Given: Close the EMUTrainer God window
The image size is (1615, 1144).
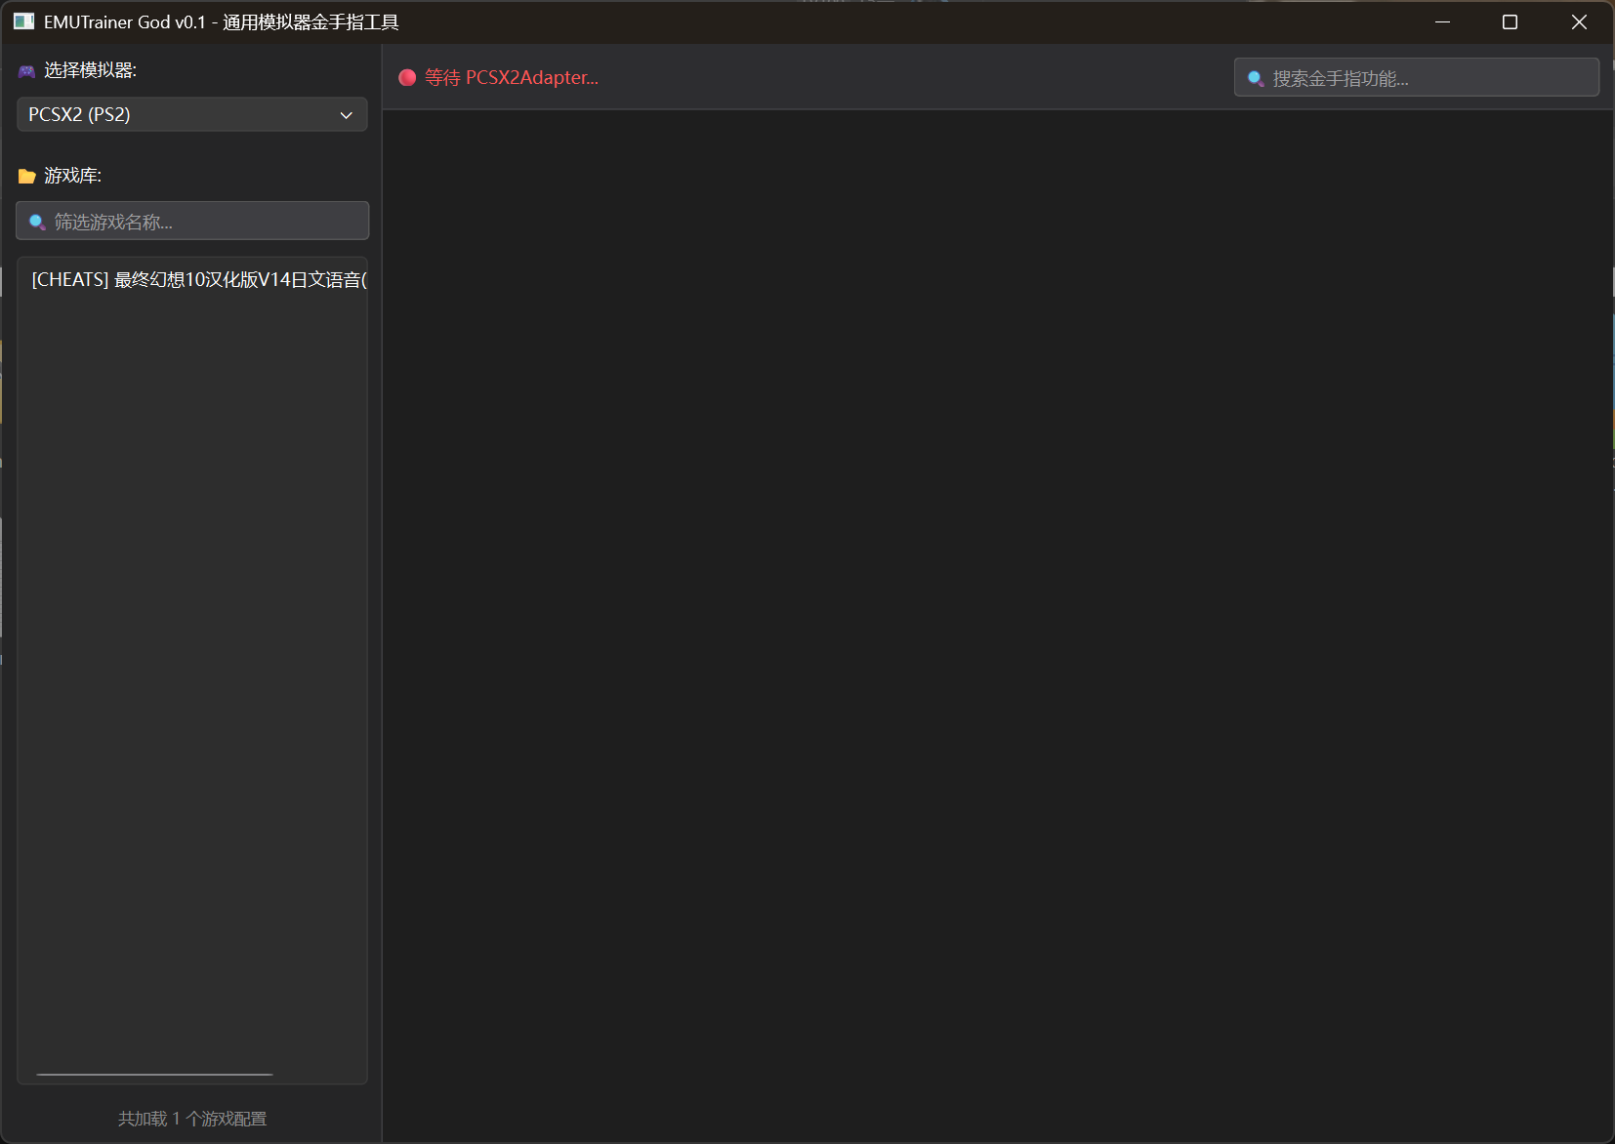Looking at the screenshot, I should (1579, 21).
